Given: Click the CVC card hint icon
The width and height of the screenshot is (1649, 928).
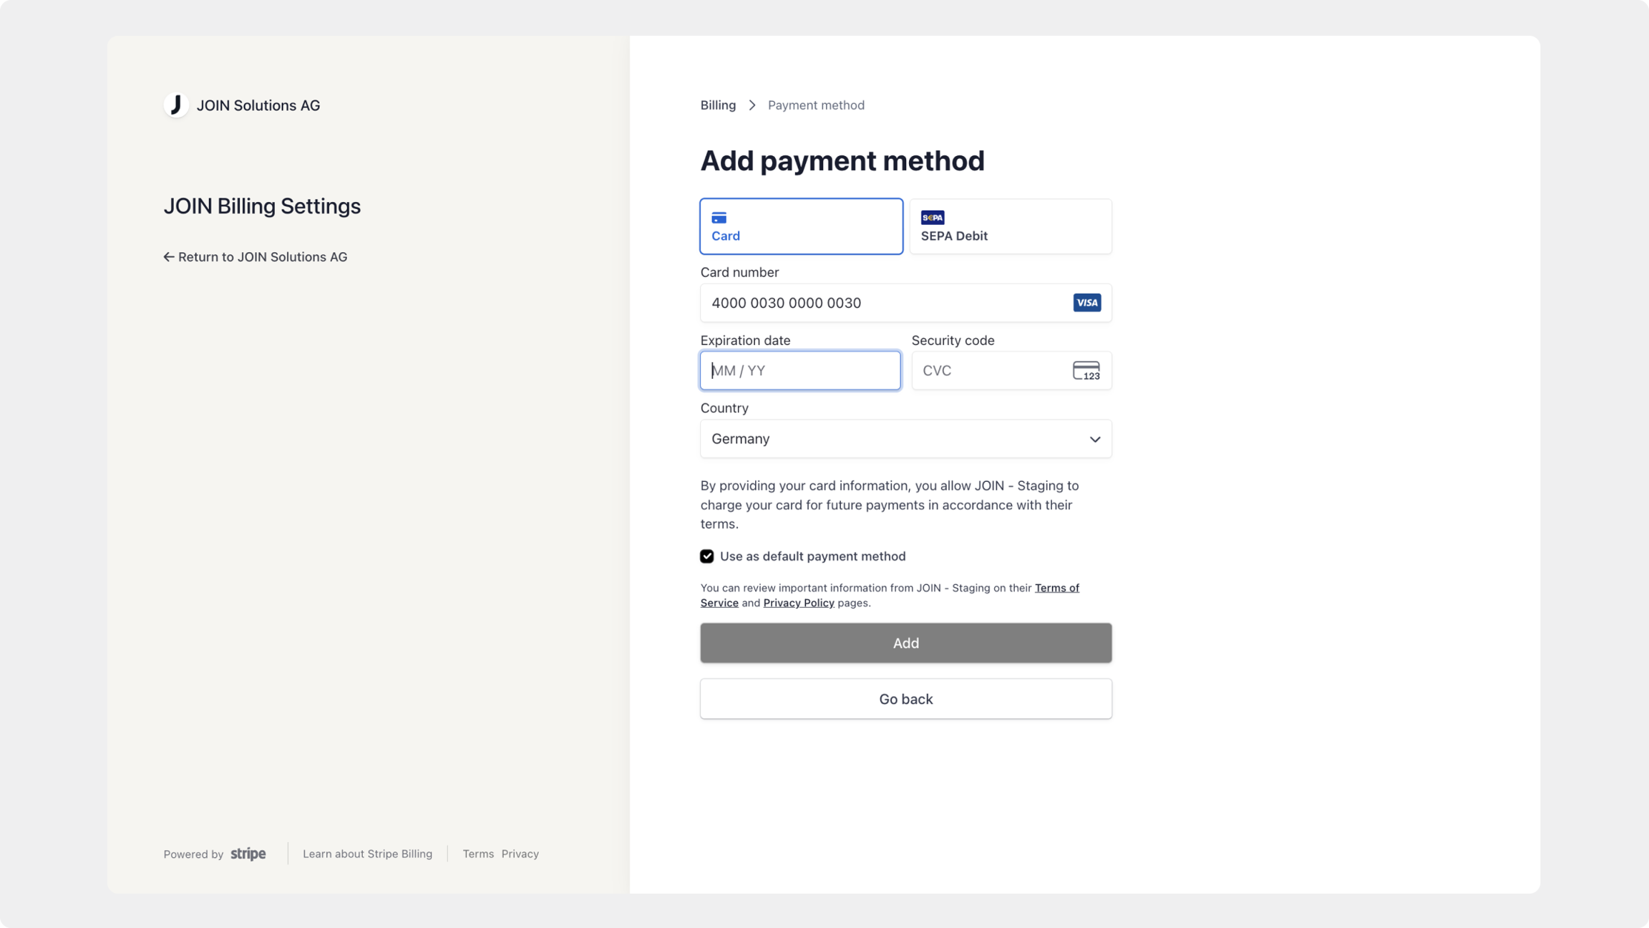Looking at the screenshot, I should coord(1086,371).
